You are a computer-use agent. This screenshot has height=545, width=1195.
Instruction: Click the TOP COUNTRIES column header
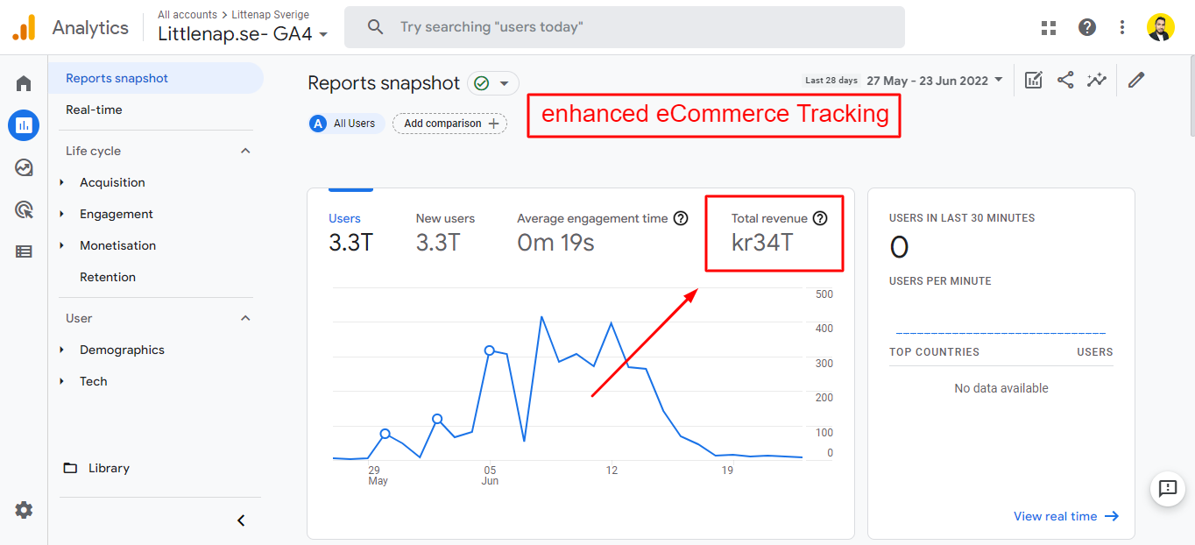pyautogui.click(x=934, y=352)
